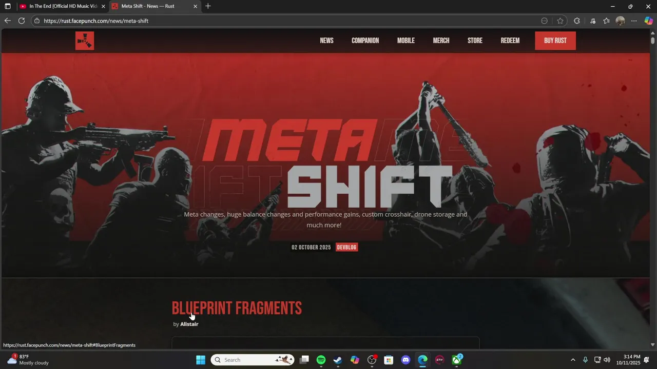Image resolution: width=657 pixels, height=369 pixels.
Task: Open Steam from the taskbar
Action: (x=338, y=360)
